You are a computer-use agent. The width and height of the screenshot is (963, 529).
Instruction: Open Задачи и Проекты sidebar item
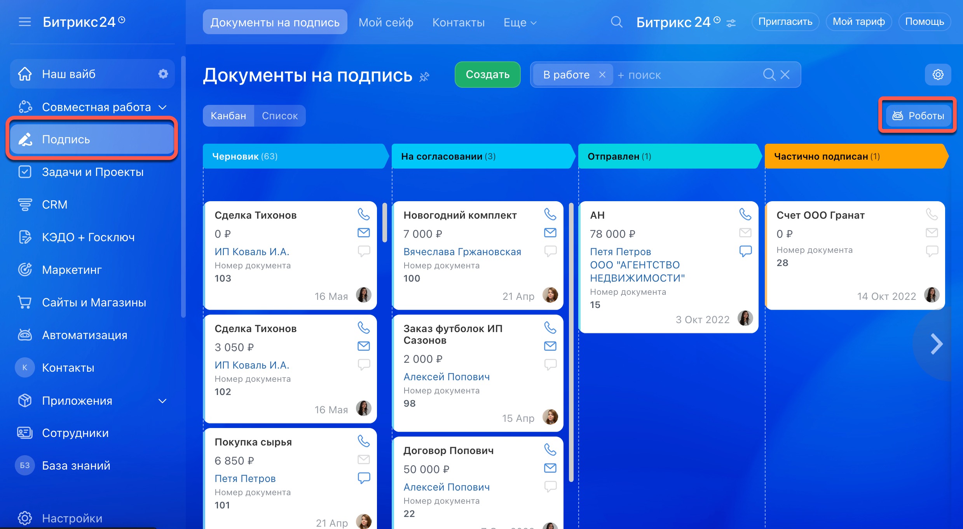[92, 172]
